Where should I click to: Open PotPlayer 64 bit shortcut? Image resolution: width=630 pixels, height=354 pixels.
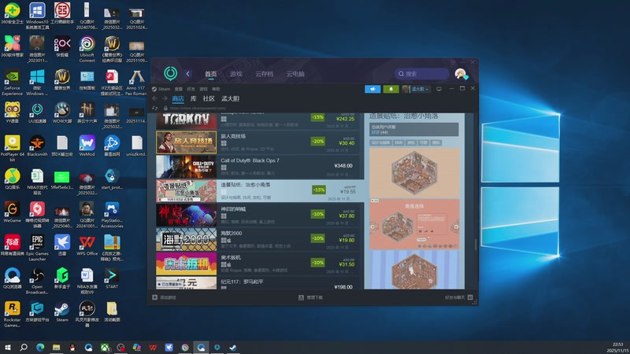(12, 148)
